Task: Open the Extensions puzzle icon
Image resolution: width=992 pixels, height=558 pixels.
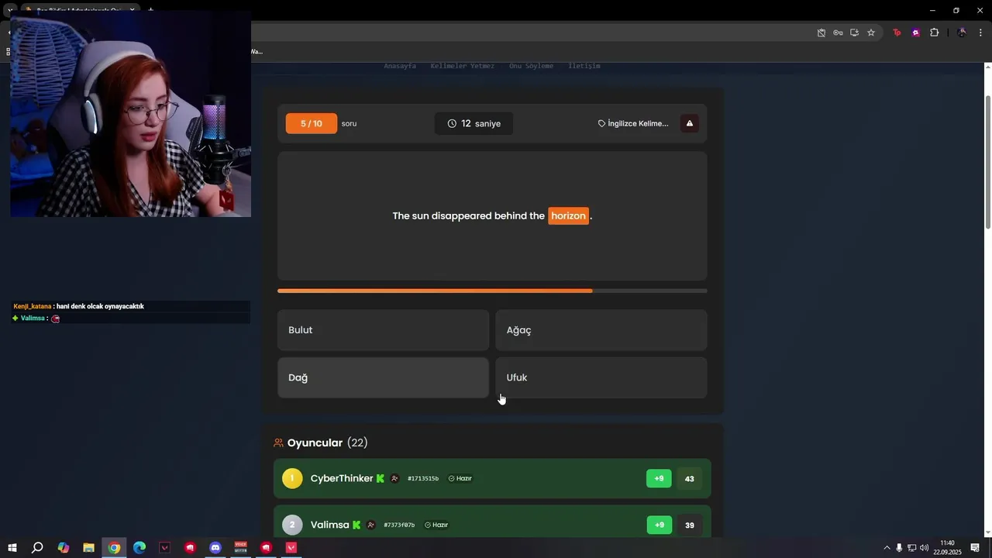Action: pyautogui.click(x=935, y=33)
